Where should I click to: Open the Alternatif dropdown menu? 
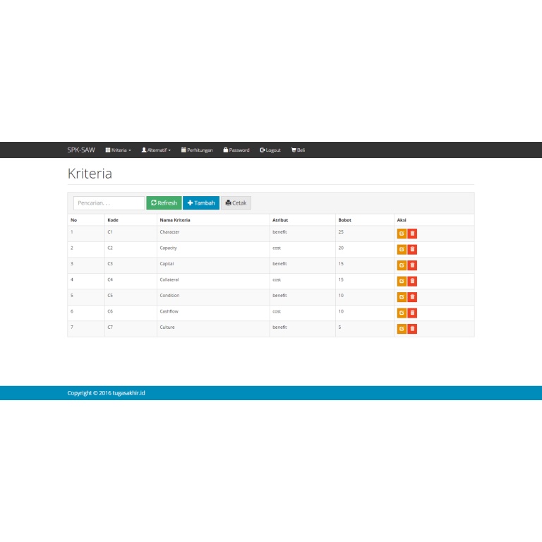click(x=156, y=150)
